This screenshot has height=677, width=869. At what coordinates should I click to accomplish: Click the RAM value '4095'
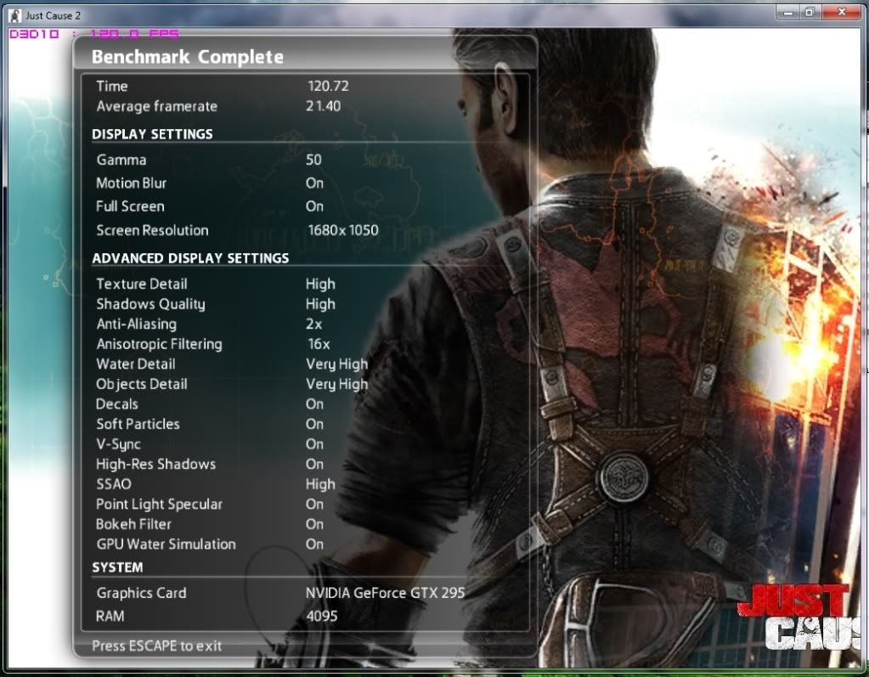(321, 616)
